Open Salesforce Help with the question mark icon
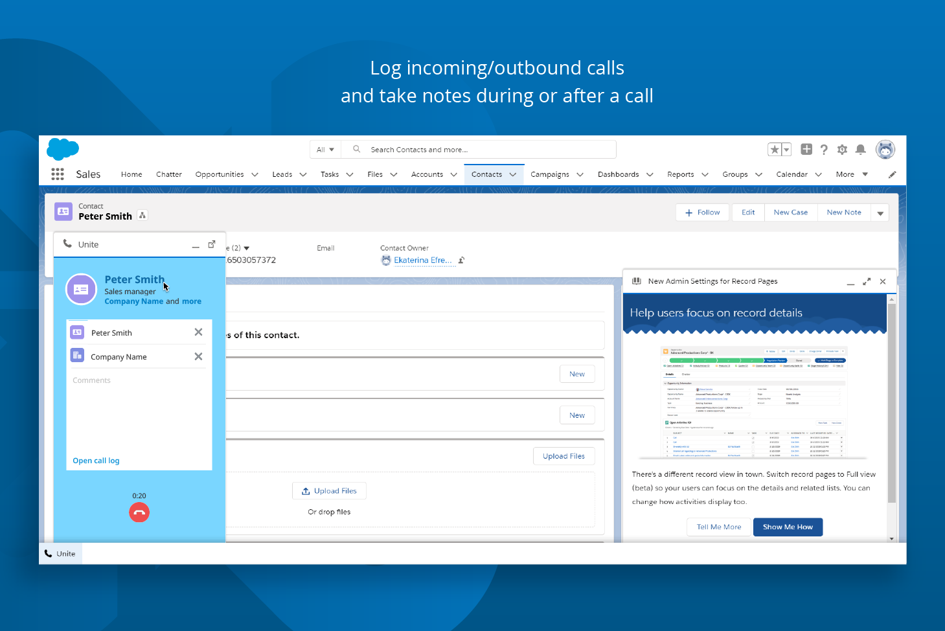 [x=824, y=149]
